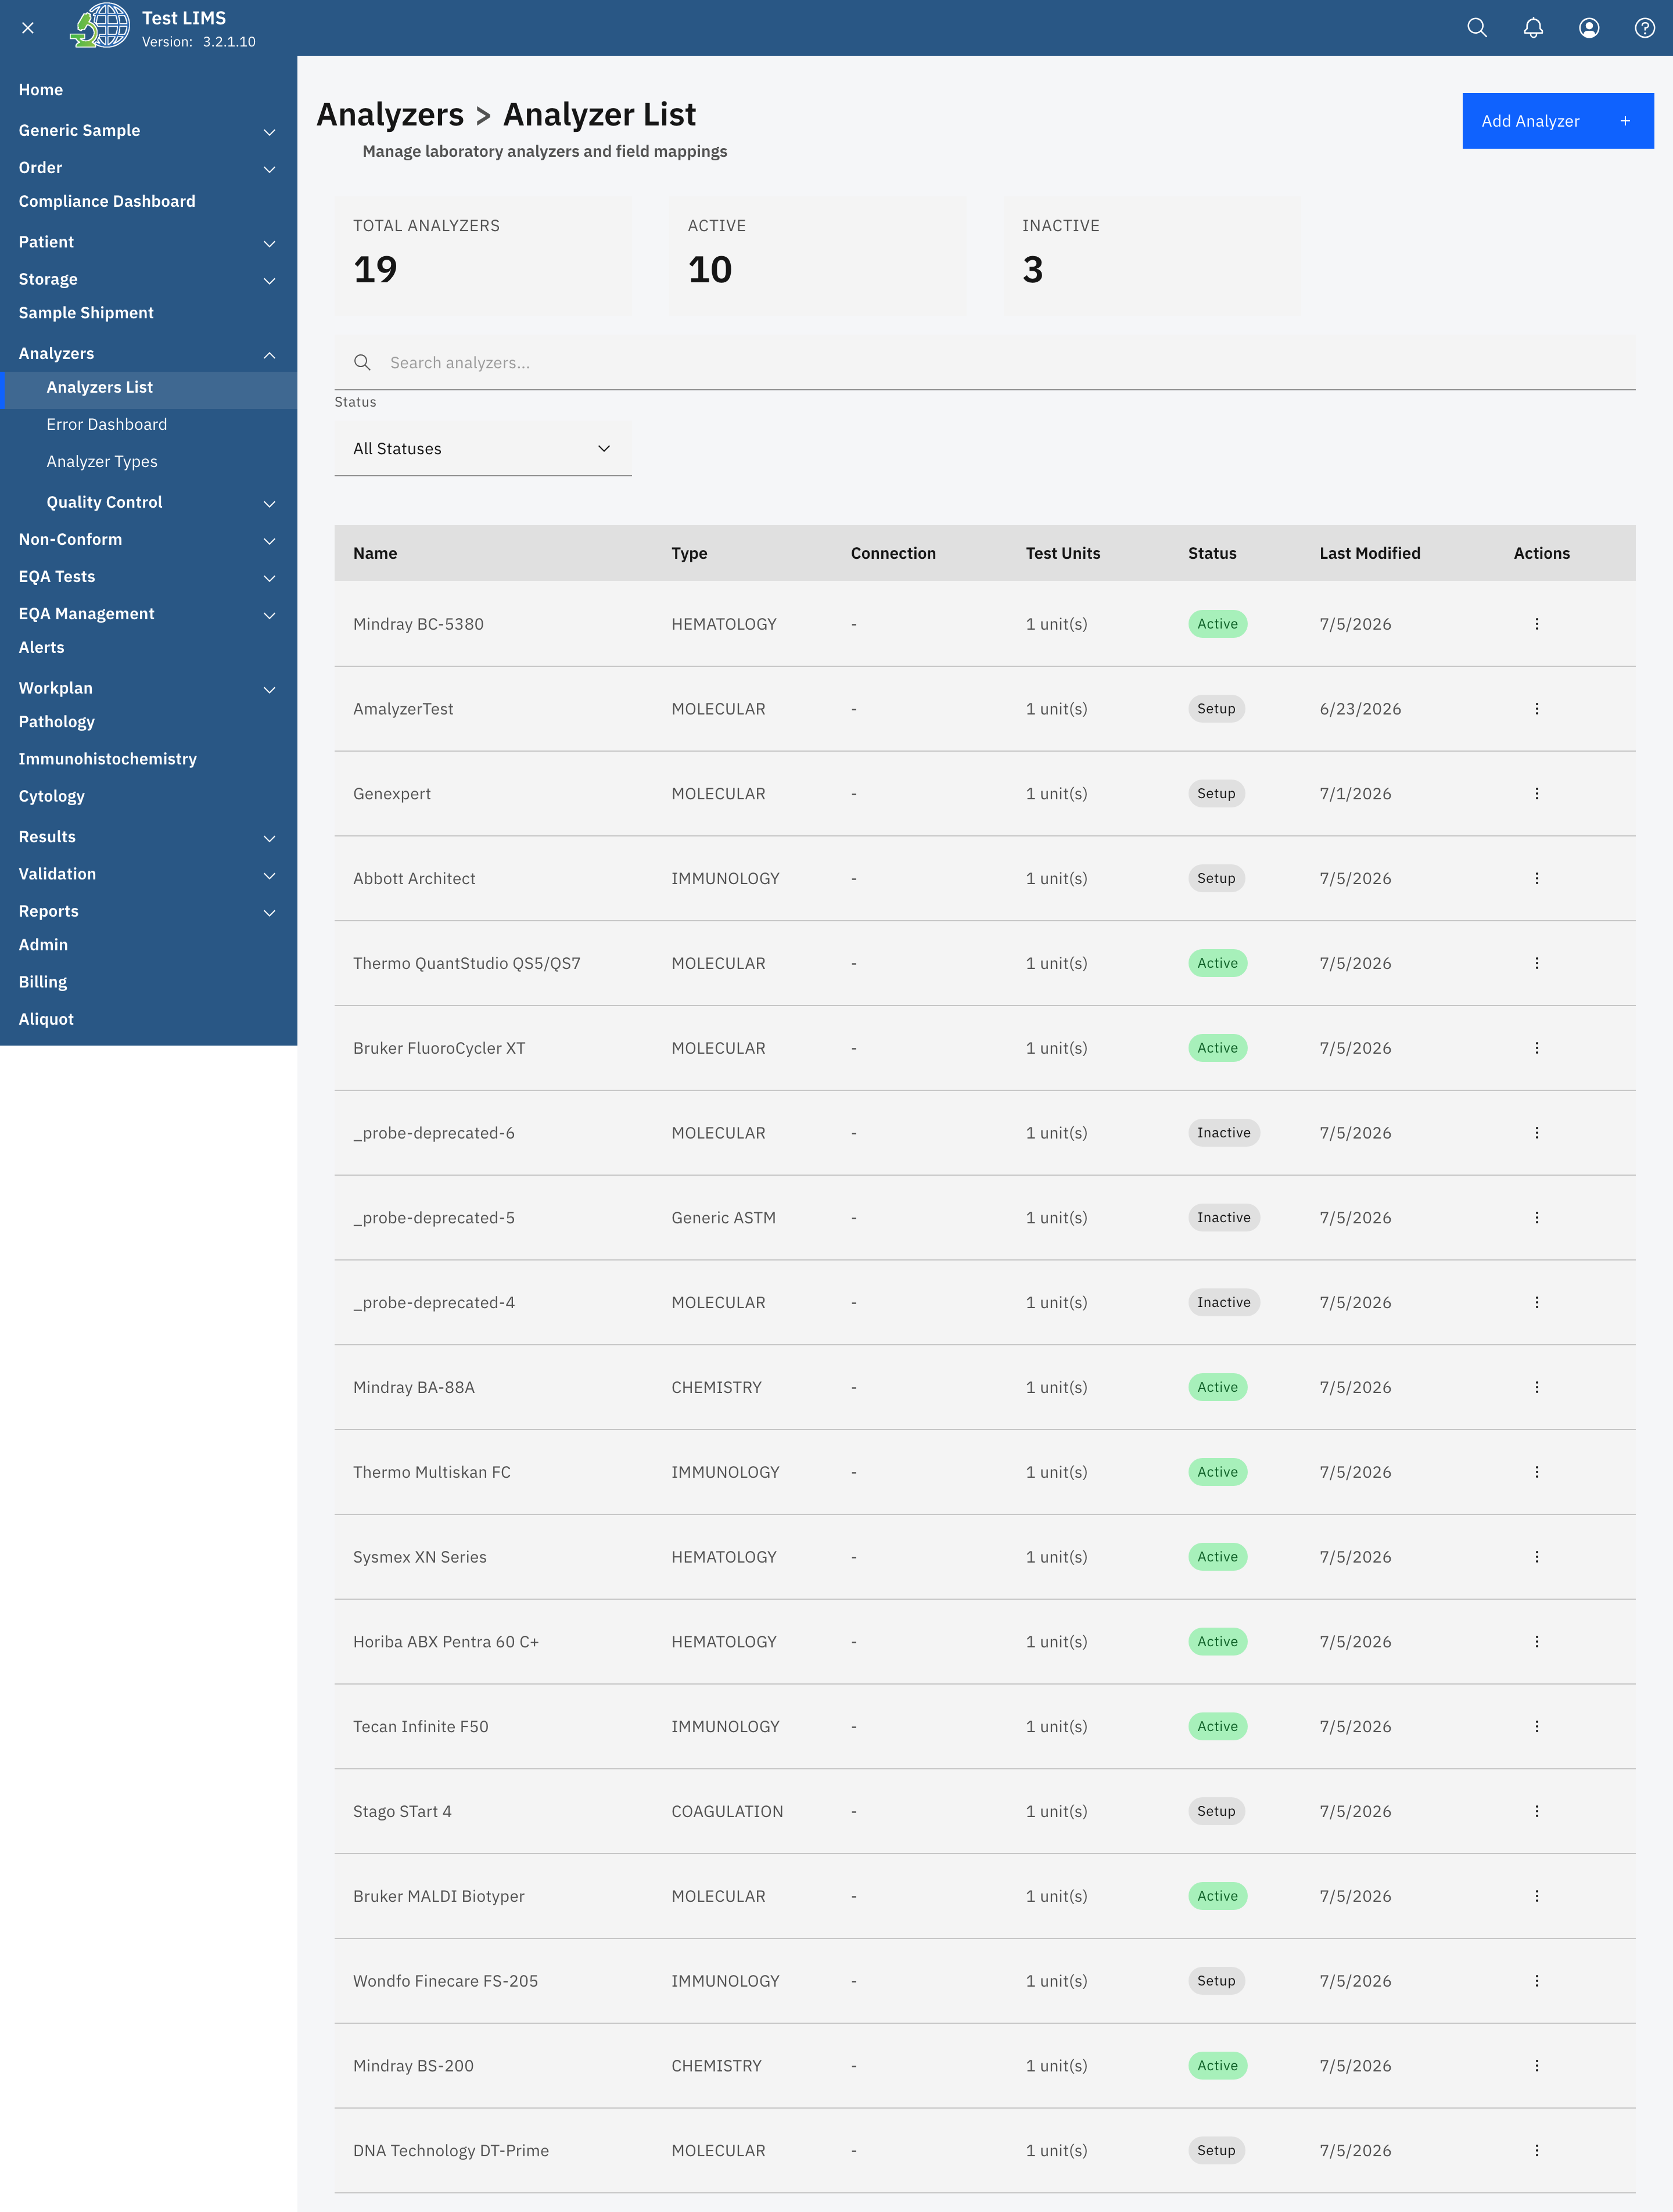
Task: Open the user profile icon
Action: 1589,28
